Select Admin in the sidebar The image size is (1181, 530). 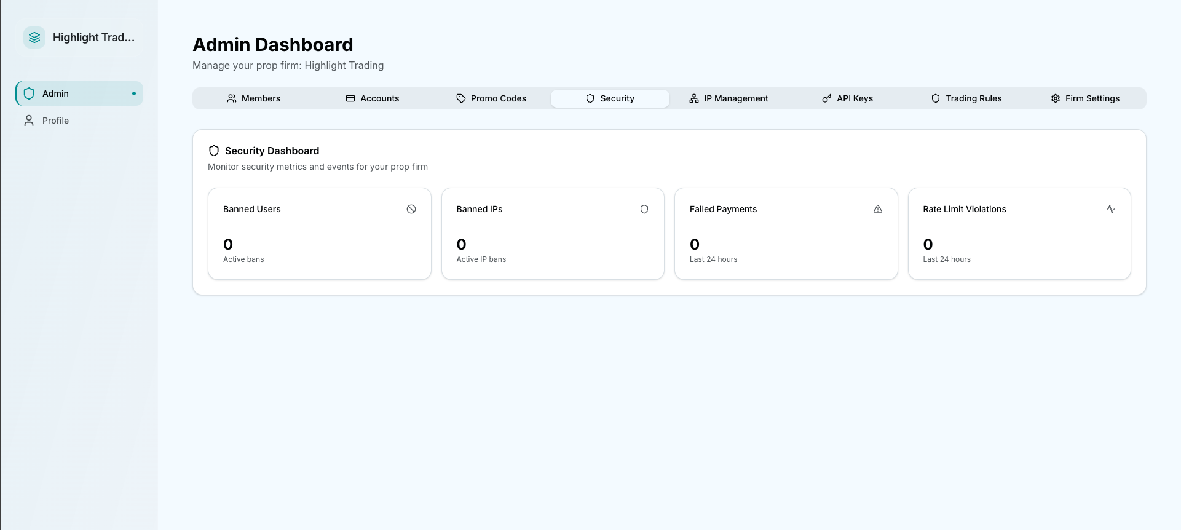coord(55,93)
